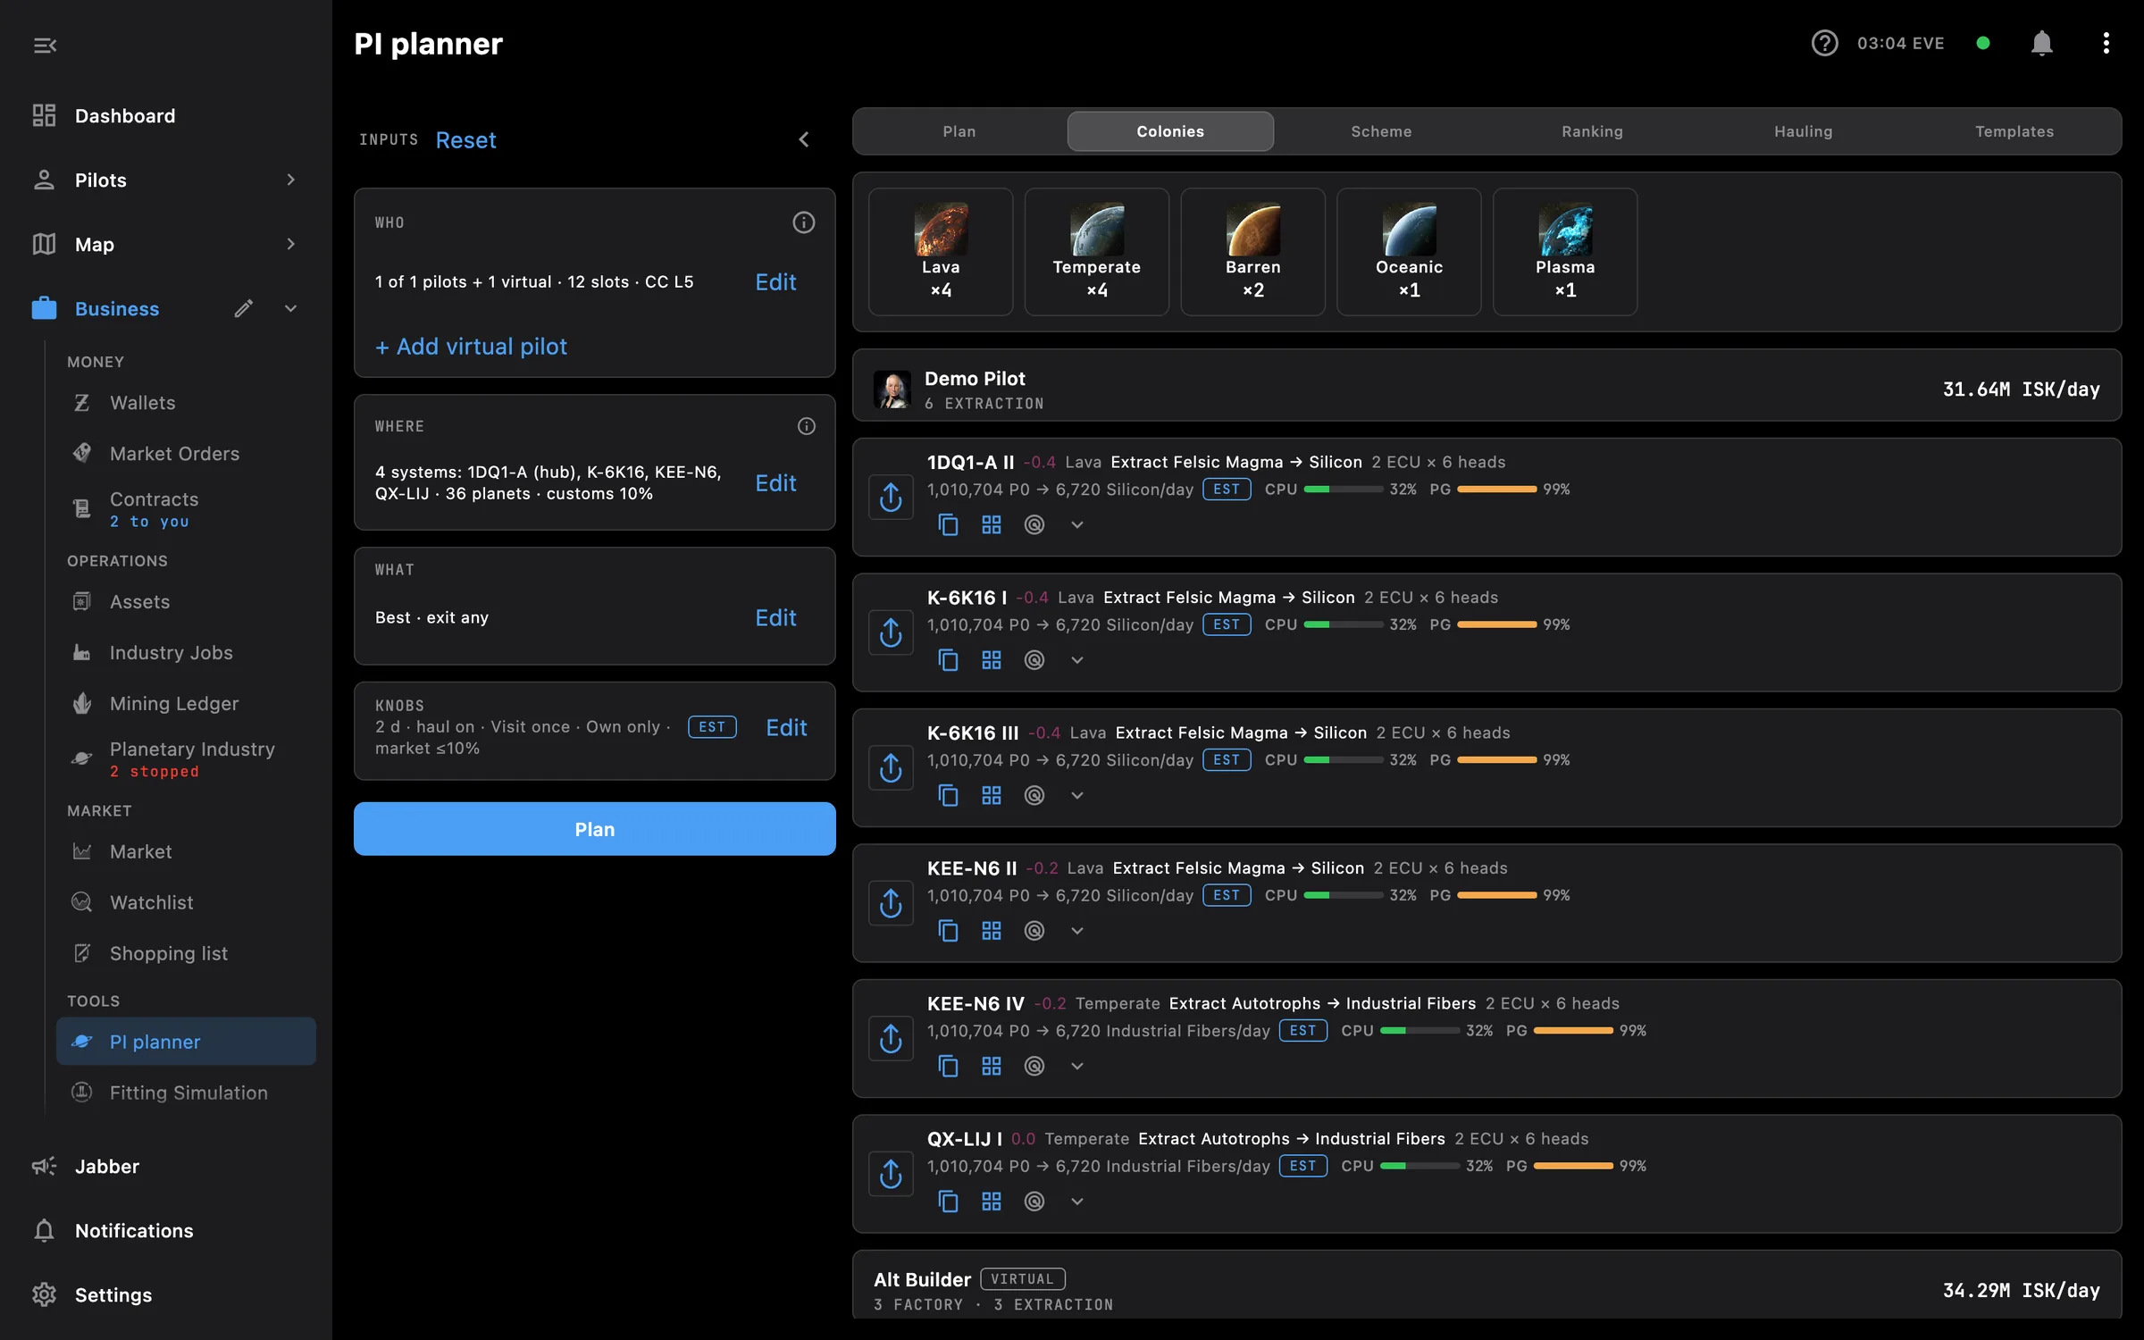
Task: Open the notifications bell in header
Action: click(2041, 43)
